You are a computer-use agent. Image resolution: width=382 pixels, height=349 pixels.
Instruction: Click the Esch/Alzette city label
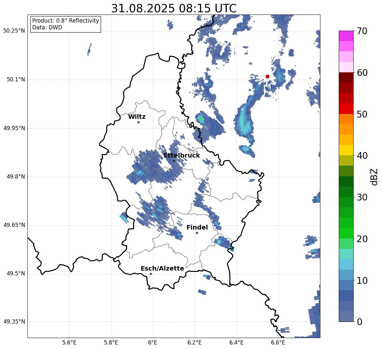click(x=162, y=269)
